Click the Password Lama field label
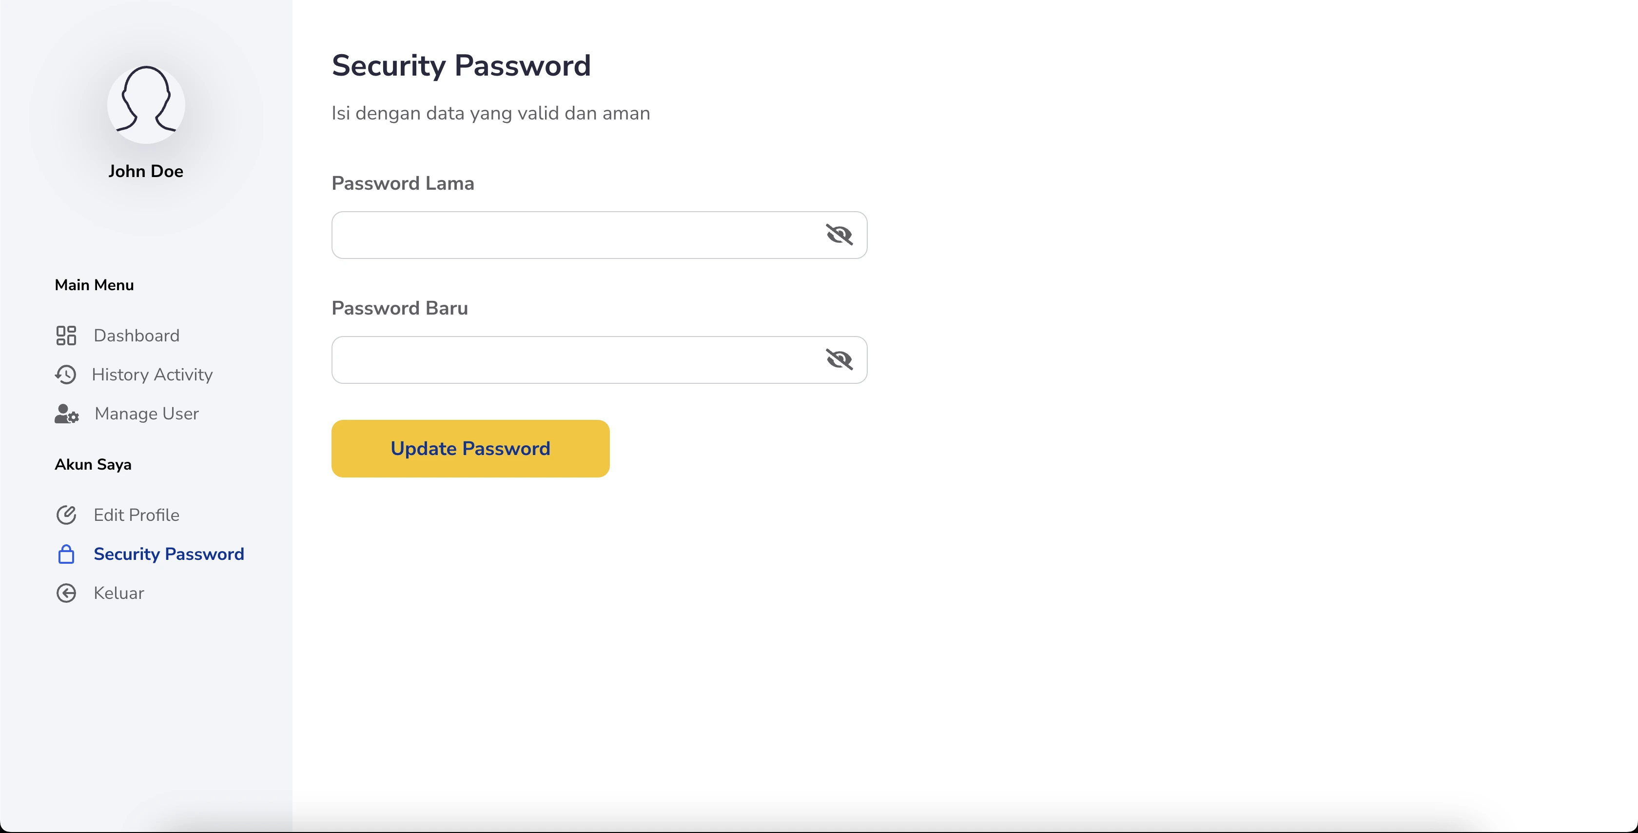1638x833 pixels. pos(403,183)
